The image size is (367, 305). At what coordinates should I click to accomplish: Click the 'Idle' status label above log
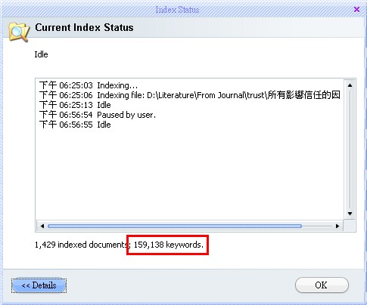click(41, 54)
